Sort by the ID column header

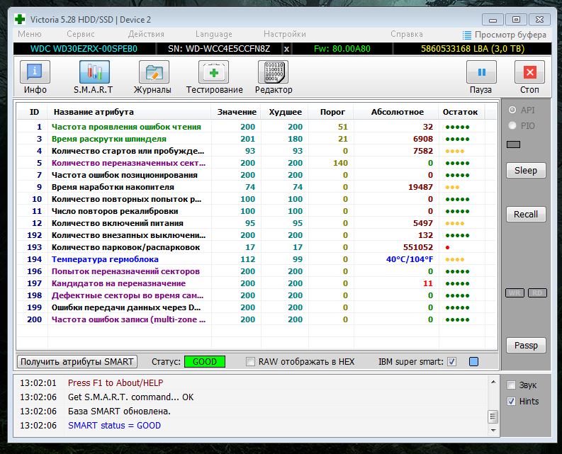click(34, 112)
